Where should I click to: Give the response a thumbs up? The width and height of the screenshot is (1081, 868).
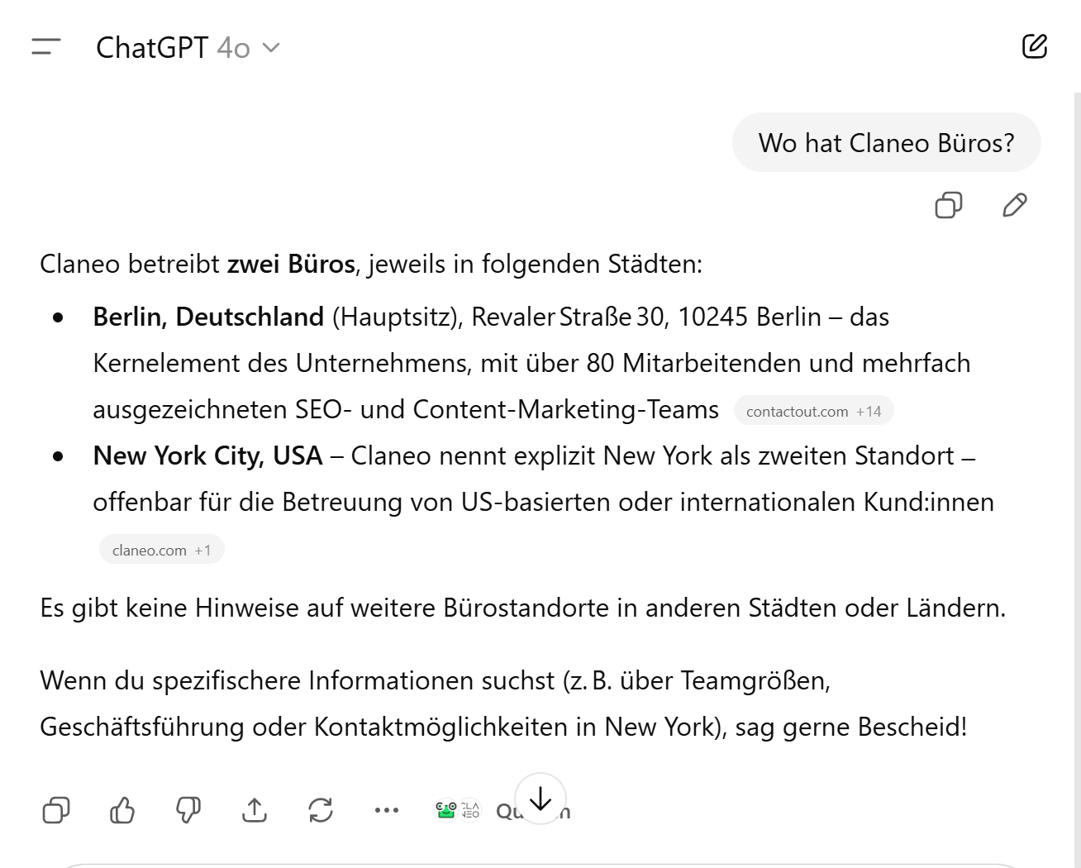pos(122,811)
